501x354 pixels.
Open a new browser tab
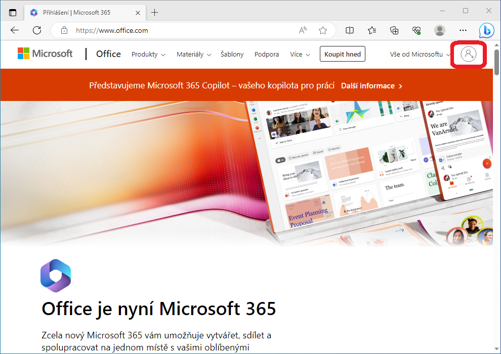[x=155, y=13]
